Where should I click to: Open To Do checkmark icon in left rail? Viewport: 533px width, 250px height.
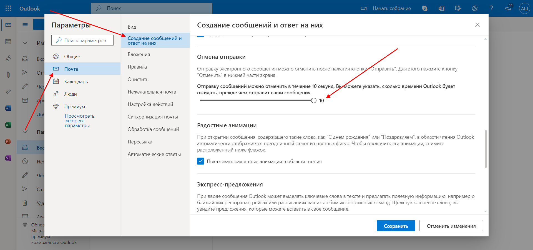click(8, 92)
